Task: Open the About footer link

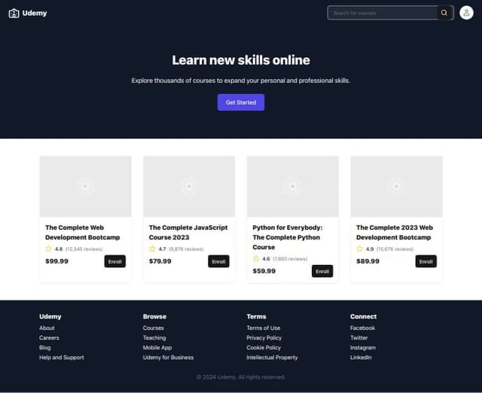Action: click(x=47, y=327)
